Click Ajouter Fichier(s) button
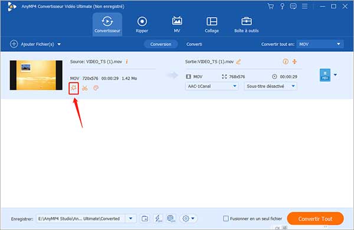The width and height of the screenshot is (354, 230). (35, 44)
